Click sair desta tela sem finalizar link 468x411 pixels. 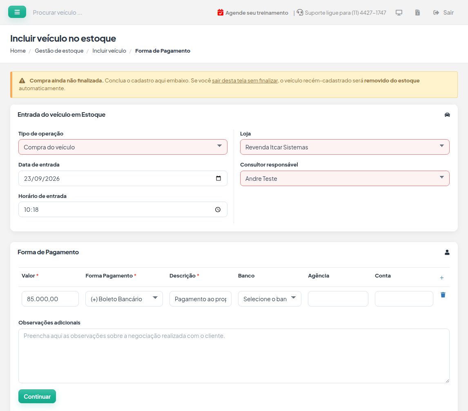pyautogui.click(x=245, y=80)
